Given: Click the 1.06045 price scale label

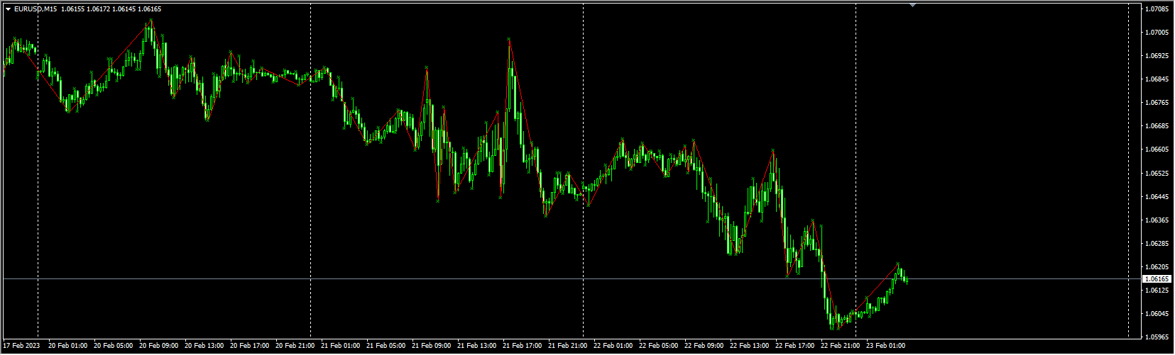Looking at the screenshot, I should click(x=1157, y=313).
